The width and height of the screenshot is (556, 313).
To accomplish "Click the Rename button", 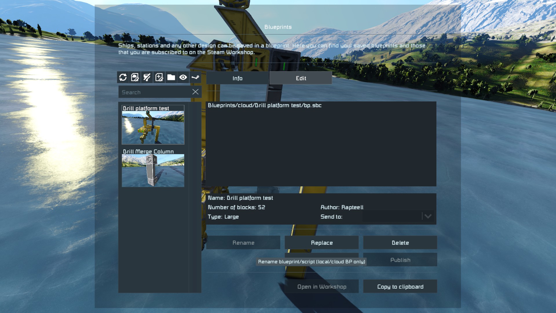I will point(243,243).
